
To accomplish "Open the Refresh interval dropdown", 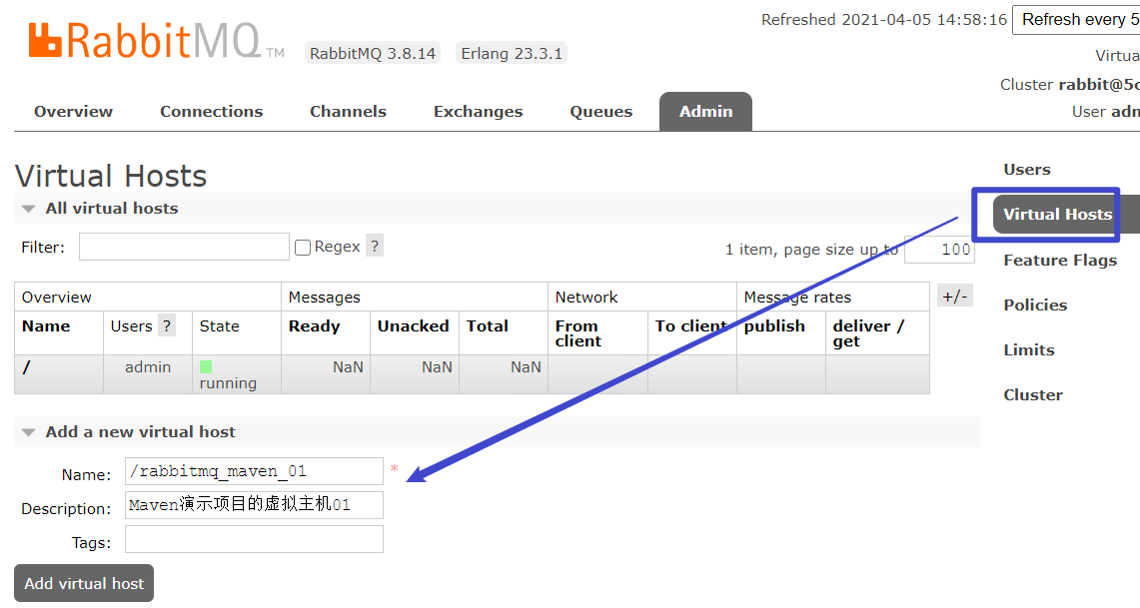I will pyautogui.click(x=1075, y=20).
